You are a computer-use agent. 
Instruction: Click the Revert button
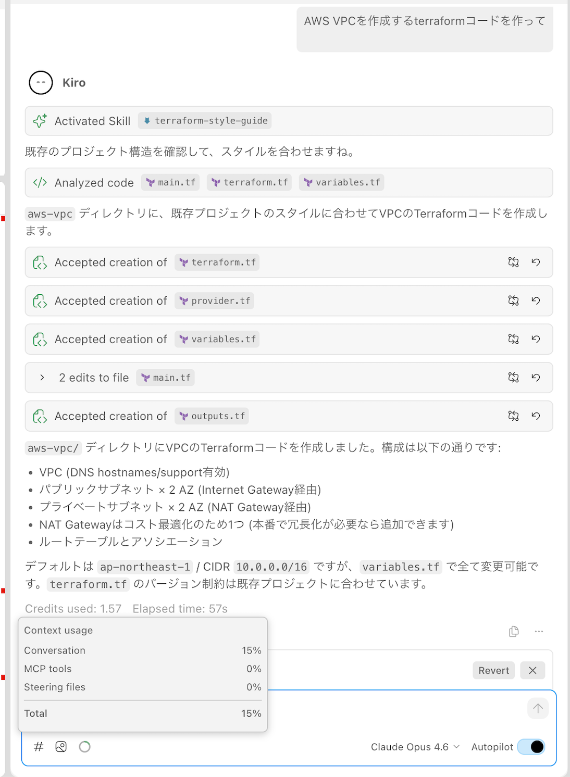coord(493,670)
